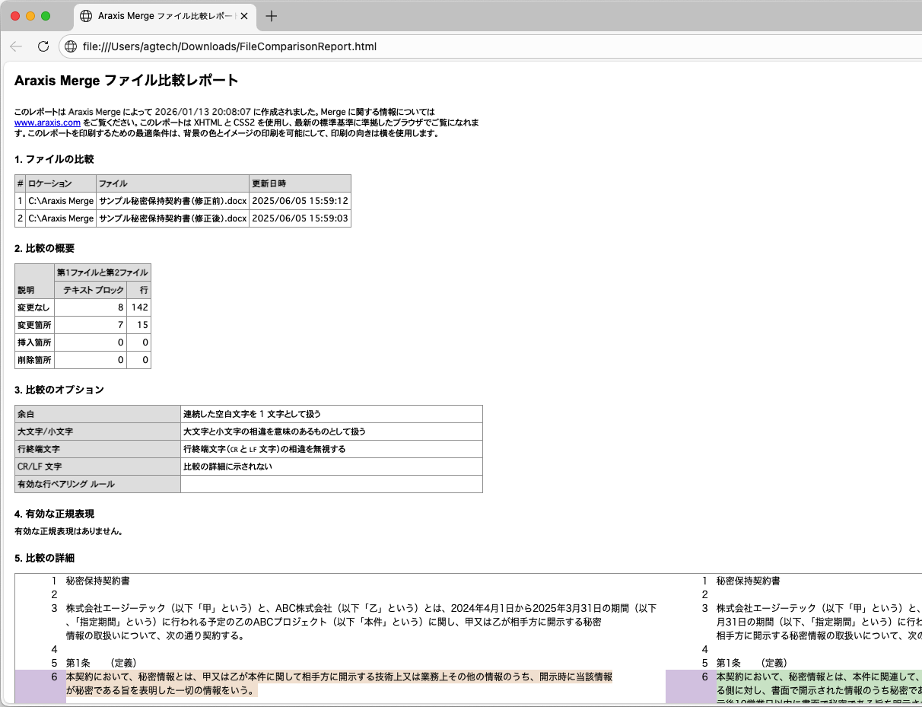Open a new tab with the plus button
922x707 pixels.
click(x=272, y=16)
